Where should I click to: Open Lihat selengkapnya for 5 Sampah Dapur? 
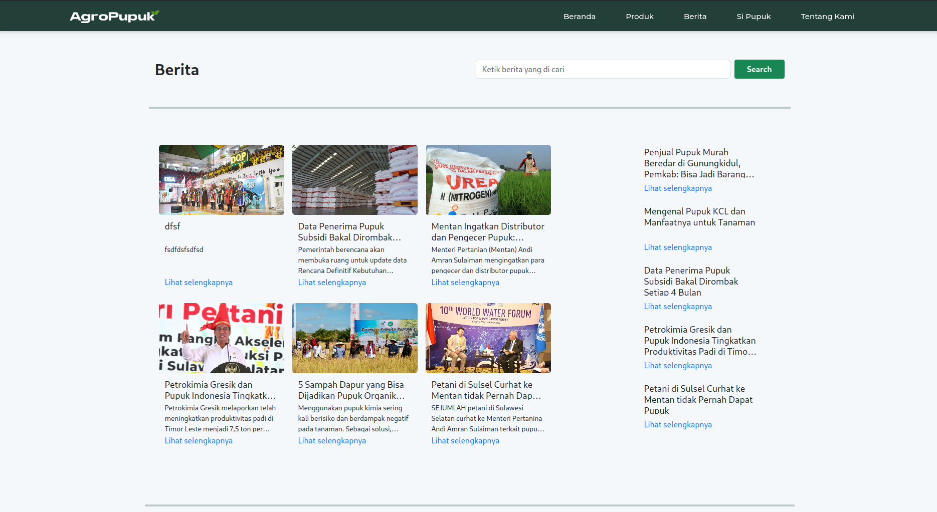pyautogui.click(x=332, y=441)
